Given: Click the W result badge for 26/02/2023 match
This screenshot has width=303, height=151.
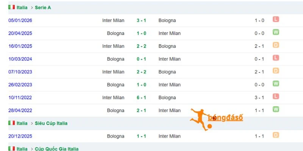Looking at the screenshot, I should [276, 83].
